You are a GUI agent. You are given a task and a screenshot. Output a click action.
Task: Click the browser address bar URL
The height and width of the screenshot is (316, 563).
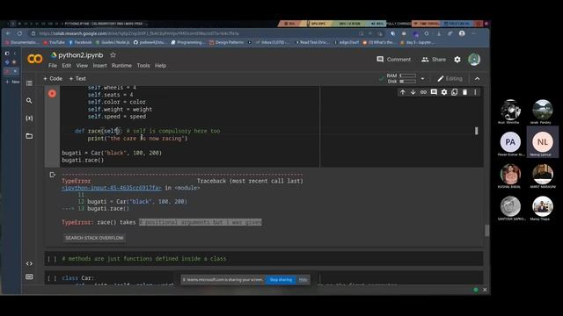pos(139,33)
